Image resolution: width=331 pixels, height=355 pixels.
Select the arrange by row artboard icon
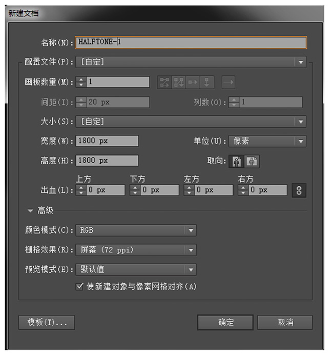pyautogui.click(x=193, y=82)
